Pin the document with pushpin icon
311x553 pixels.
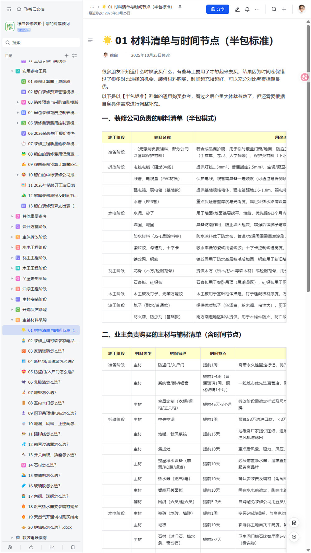coord(180,7)
